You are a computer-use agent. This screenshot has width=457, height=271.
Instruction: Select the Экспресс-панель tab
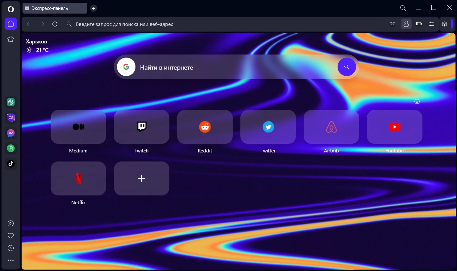tap(55, 8)
